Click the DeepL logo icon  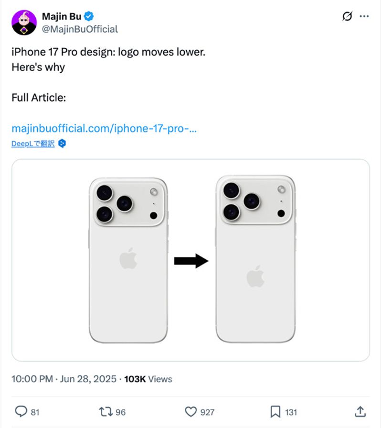[x=62, y=143]
